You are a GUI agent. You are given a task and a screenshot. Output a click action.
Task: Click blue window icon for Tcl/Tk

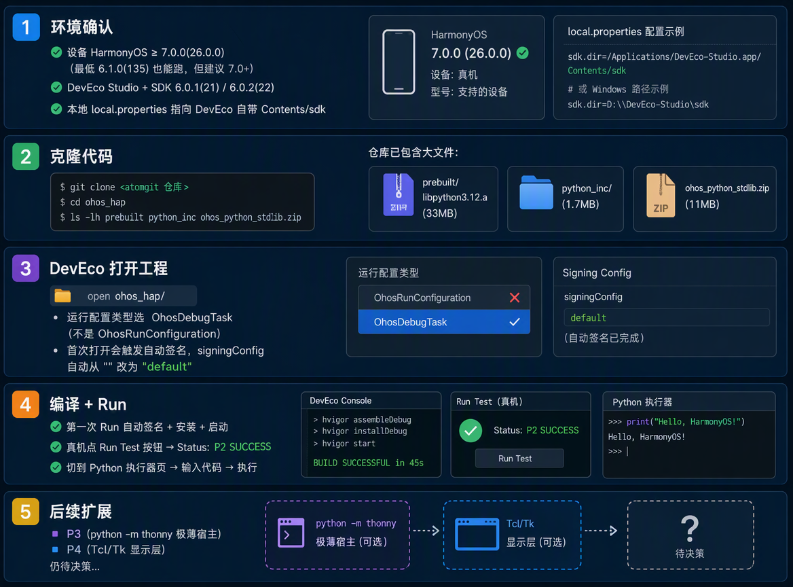[477, 534]
